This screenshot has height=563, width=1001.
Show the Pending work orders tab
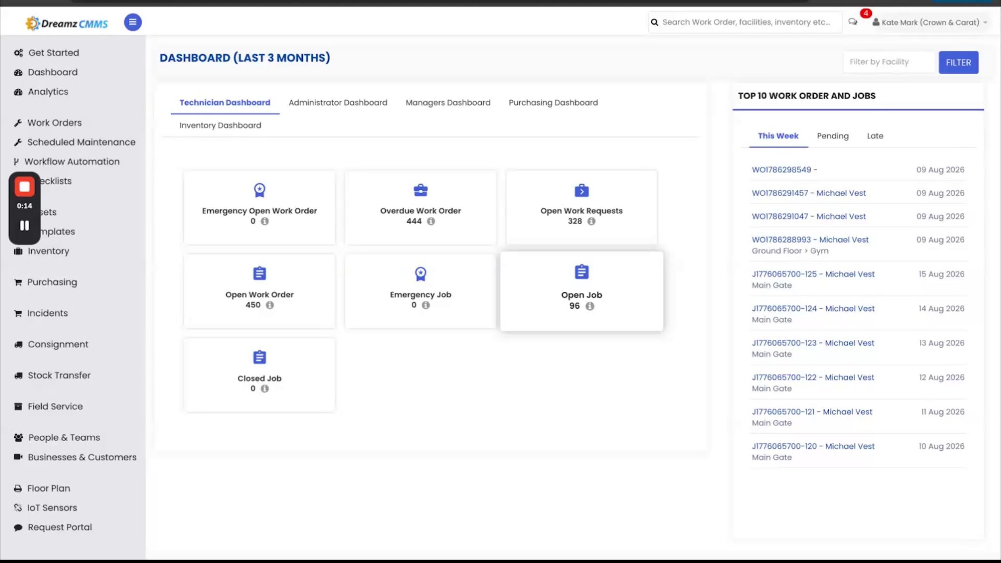pos(832,136)
